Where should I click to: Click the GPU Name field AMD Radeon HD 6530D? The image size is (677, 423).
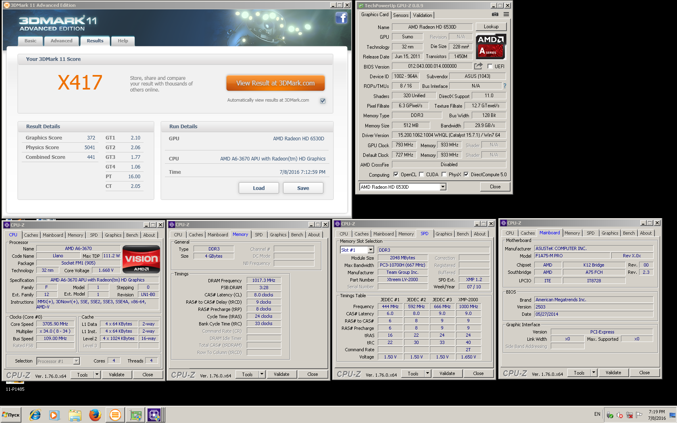click(432, 27)
